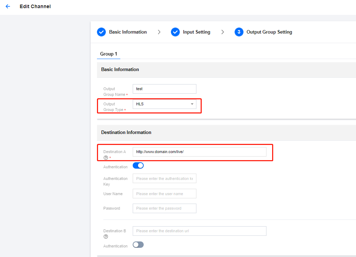Go to Input Setting step label
356x257 pixels.
pyautogui.click(x=196, y=32)
